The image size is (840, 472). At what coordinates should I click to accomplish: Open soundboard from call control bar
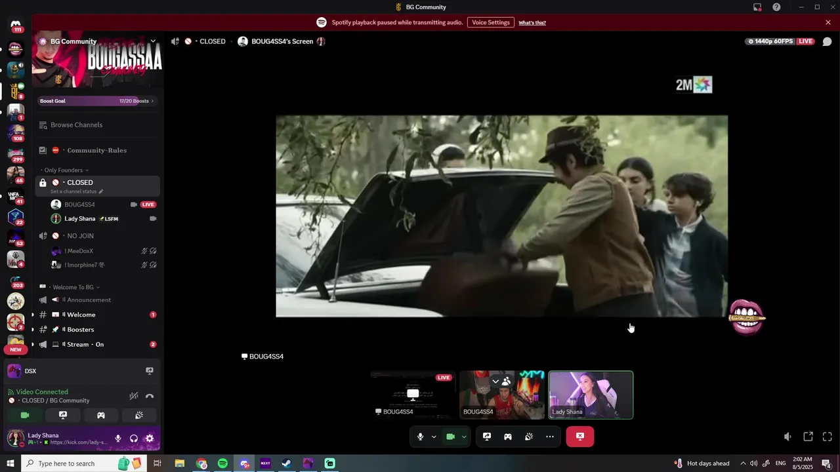tap(529, 437)
